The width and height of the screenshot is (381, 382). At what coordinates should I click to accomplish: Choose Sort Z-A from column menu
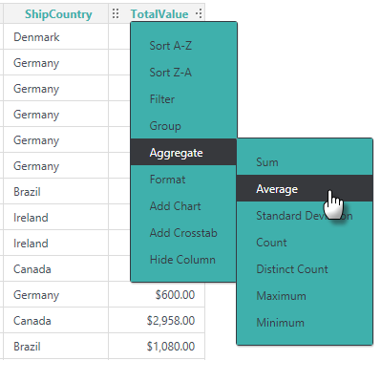[183, 73]
